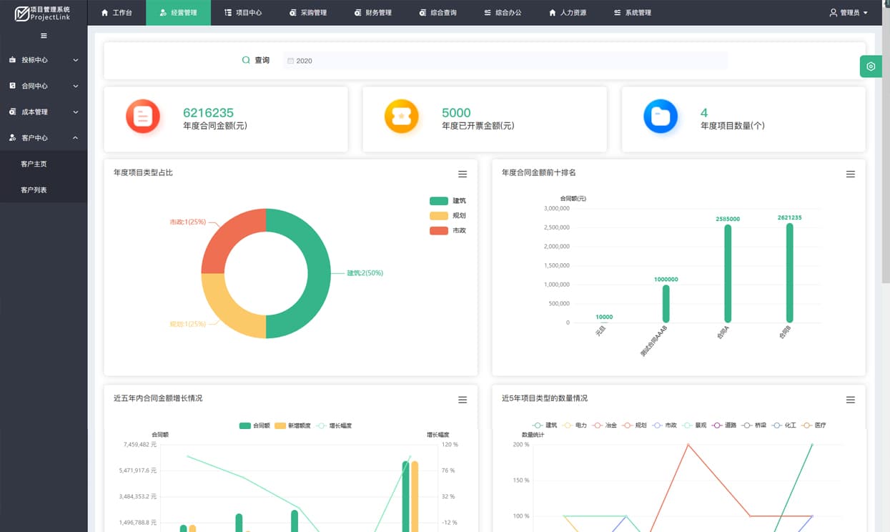Open the green settings gear panel
890x532 pixels.
pos(871,66)
